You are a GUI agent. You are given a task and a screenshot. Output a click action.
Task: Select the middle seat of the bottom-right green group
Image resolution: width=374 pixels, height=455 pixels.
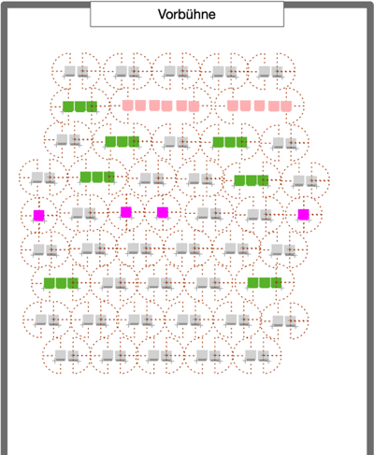click(x=265, y=283)
